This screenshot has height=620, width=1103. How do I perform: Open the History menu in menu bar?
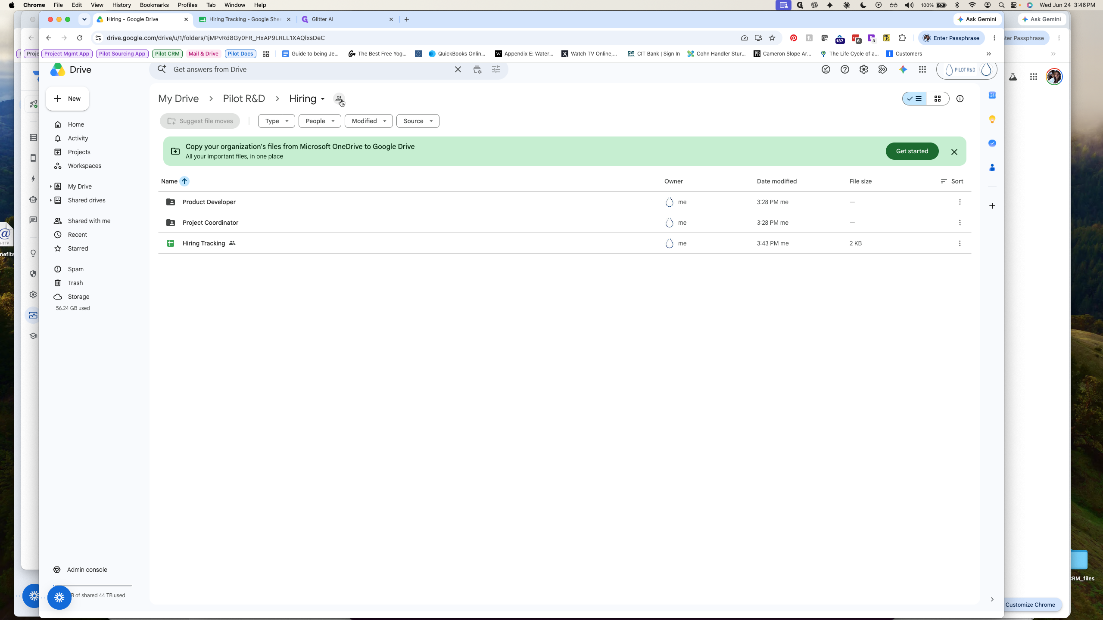[x=122, y=5]
